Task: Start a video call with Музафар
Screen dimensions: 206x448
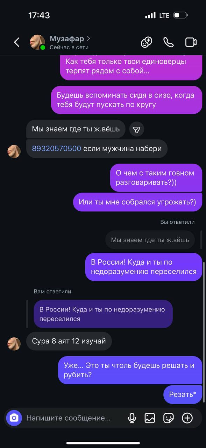Action: pyautogui.click(x=191, y=42)
